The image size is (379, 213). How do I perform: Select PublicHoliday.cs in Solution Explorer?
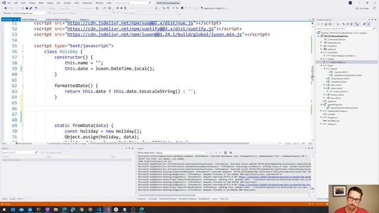338,62
